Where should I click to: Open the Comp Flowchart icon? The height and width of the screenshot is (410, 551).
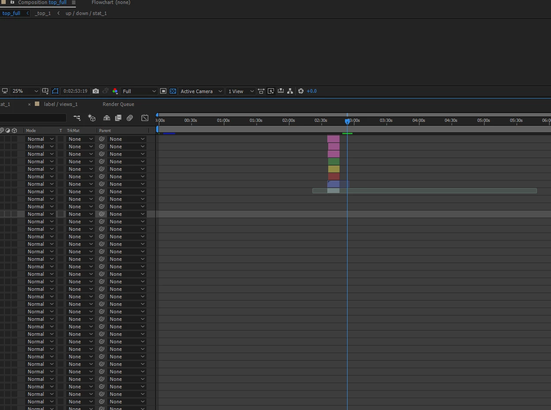[290, 91]
